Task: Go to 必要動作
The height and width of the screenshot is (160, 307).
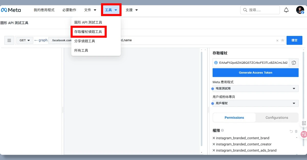Action: (69, 10)
